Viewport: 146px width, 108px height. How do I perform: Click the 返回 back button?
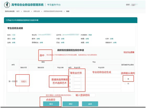pyautogui.click(x=90, y=104)
